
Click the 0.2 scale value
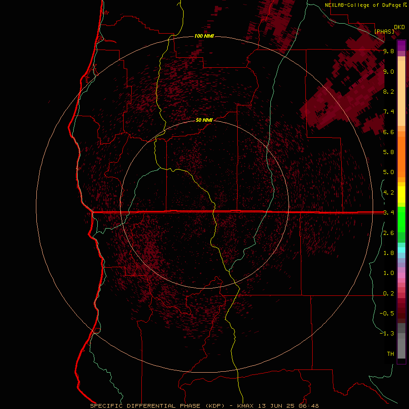(x=389, y=294)
